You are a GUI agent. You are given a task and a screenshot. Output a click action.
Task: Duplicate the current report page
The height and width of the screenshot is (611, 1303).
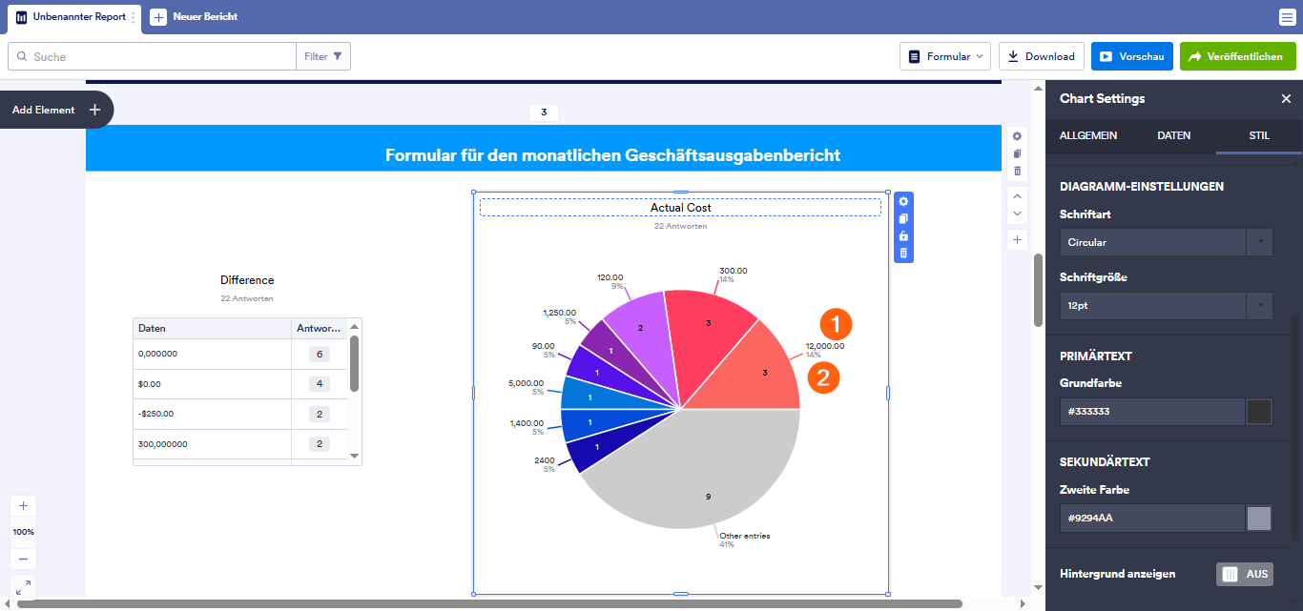point(1017,153)
